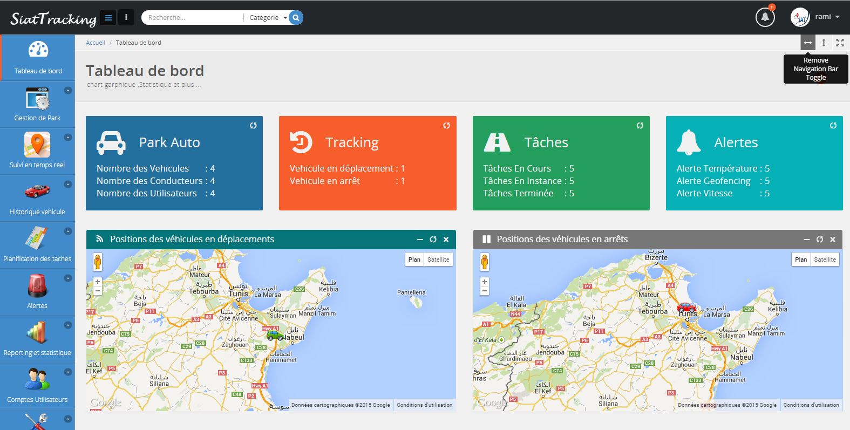Open the rami user menu dropdown

tap(827, 17)
